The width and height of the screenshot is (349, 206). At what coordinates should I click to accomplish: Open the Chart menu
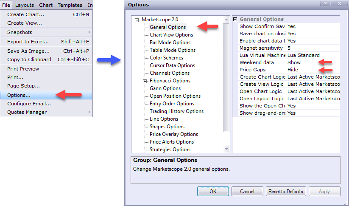pyautogui.click(x=46, y=5)
